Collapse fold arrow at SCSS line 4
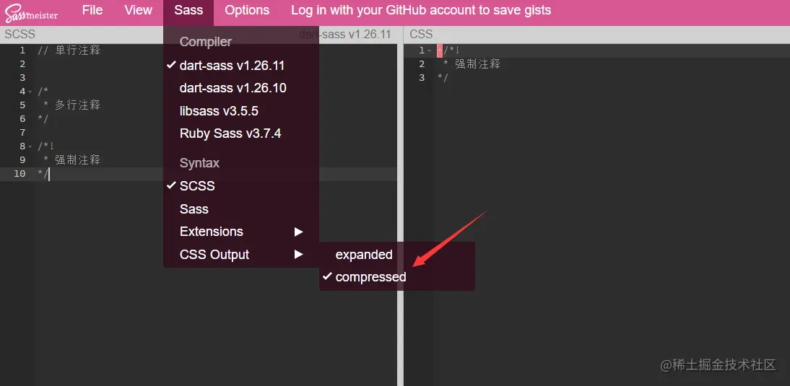Image resolution: width=790 pixels, height=386 pixels. pyautogui.click(x=30, y=92)
